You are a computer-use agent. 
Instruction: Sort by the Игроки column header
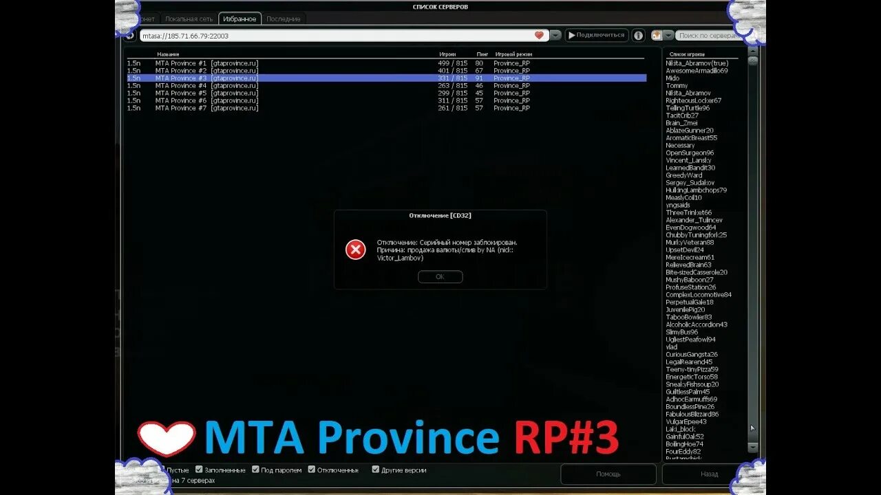click(447, 54)
